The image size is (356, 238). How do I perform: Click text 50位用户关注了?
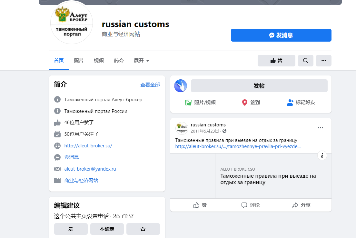point(82,134)
